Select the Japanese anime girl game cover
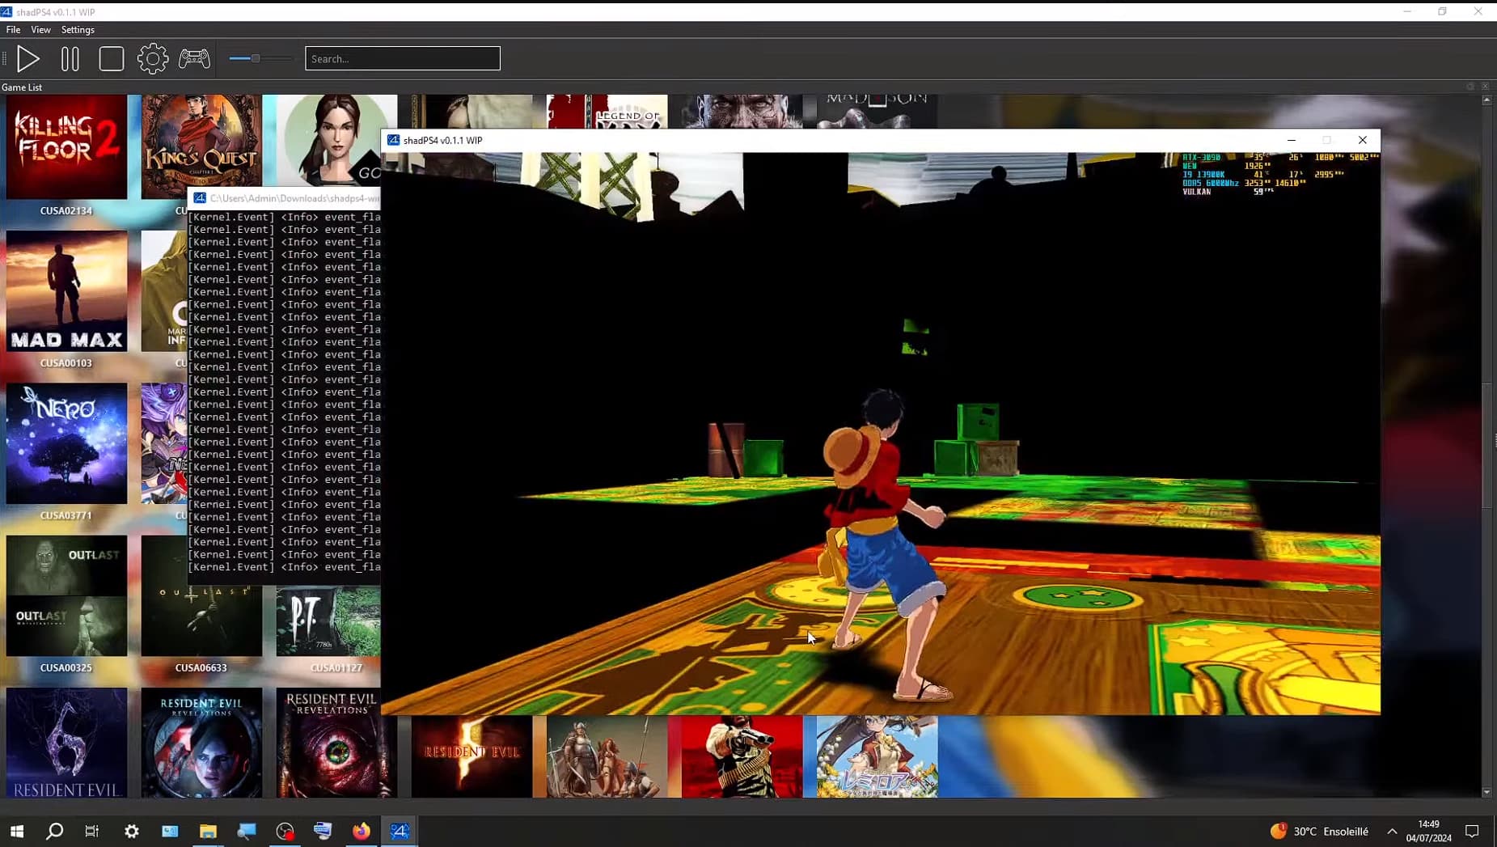Viewport: 1497px width, 847px height. pos(877,756)
